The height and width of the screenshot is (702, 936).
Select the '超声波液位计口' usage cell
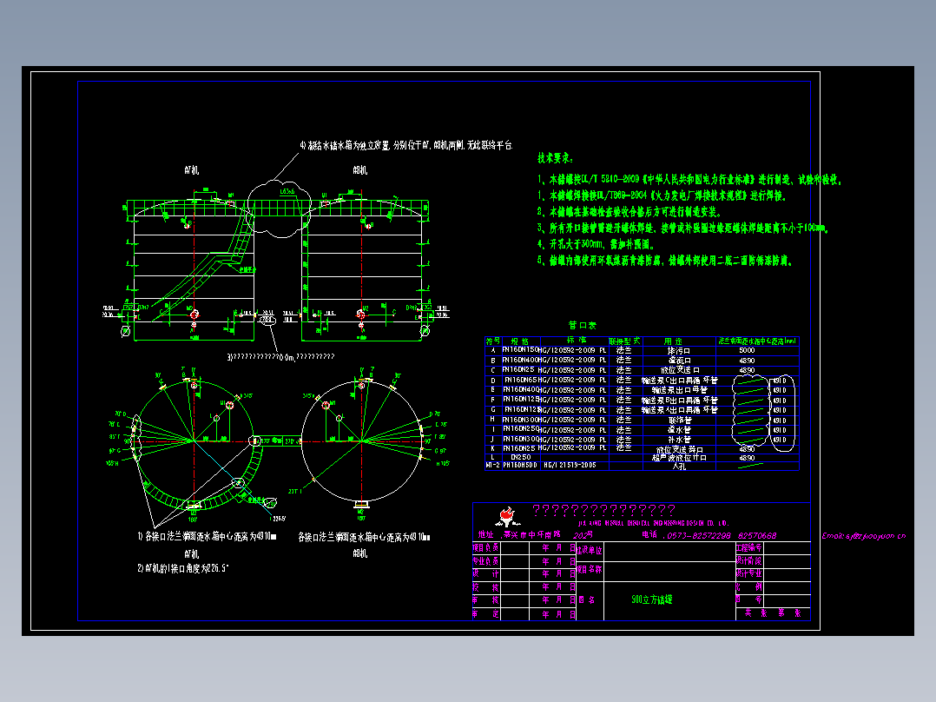click(x=679, y=458)
